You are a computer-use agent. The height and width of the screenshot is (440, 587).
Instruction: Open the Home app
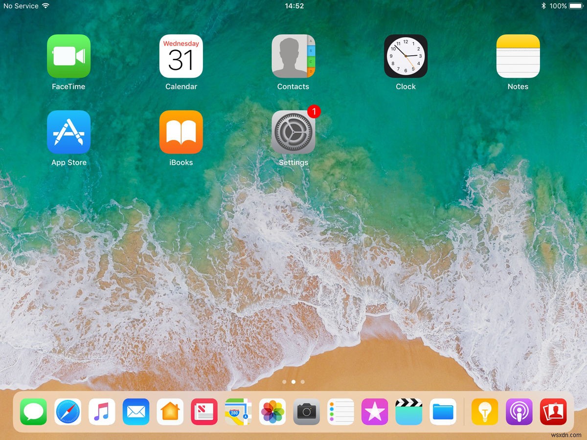pos(170,412)
